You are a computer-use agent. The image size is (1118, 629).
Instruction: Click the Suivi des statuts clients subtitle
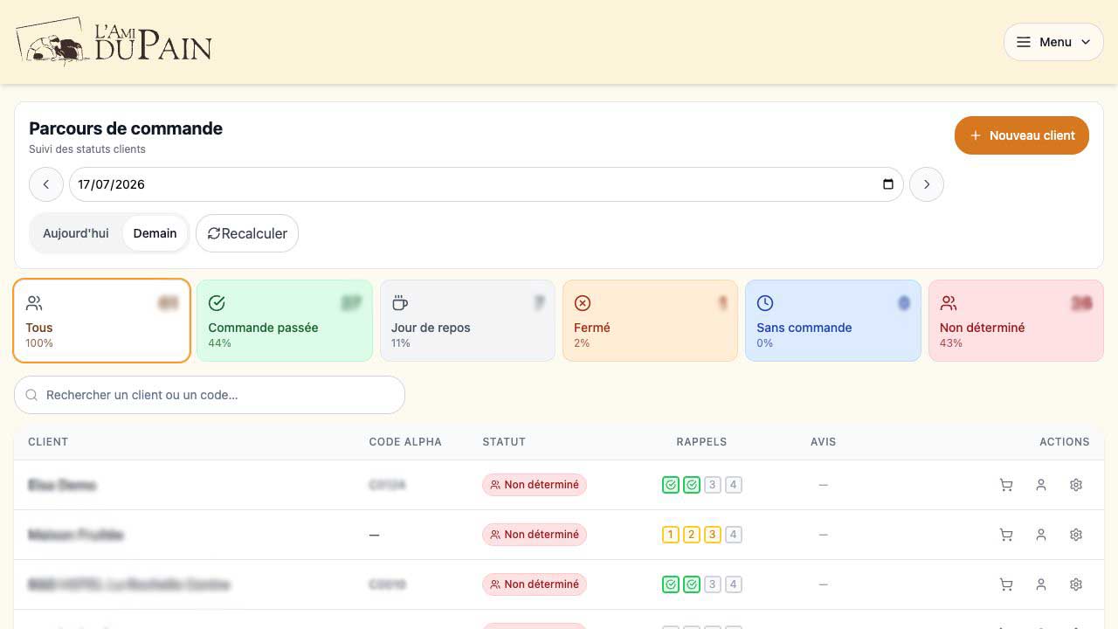click(x=87, y=149)
